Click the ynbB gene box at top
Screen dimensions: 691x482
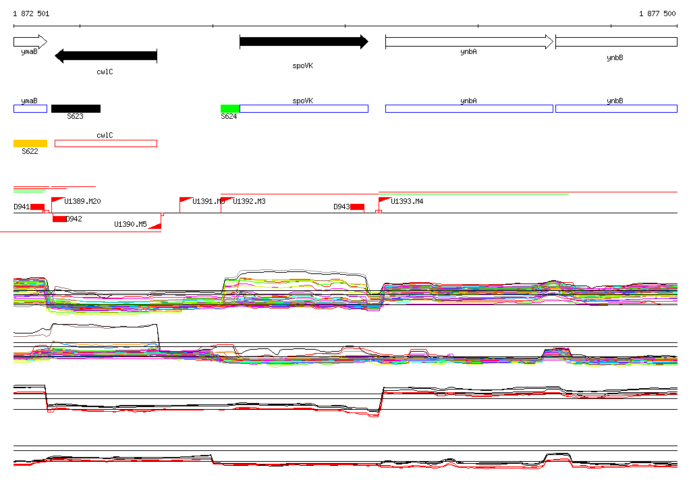point(616,42)
